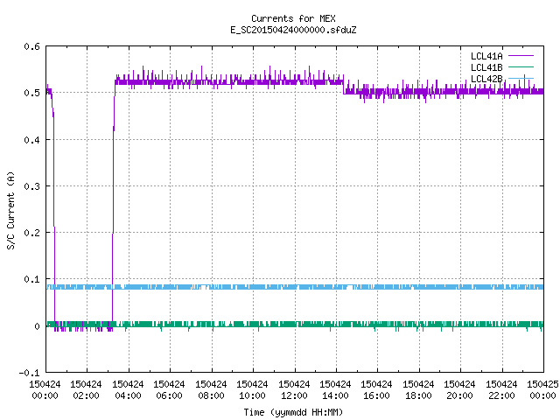Image resolution: width=560 pixels, height=420 pixels.
Task: Click the x-axis tick '150424 10:00'
Action: click(x=252, y=389)
